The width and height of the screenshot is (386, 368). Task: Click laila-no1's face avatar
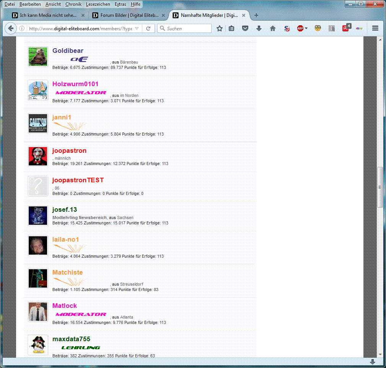37,245
